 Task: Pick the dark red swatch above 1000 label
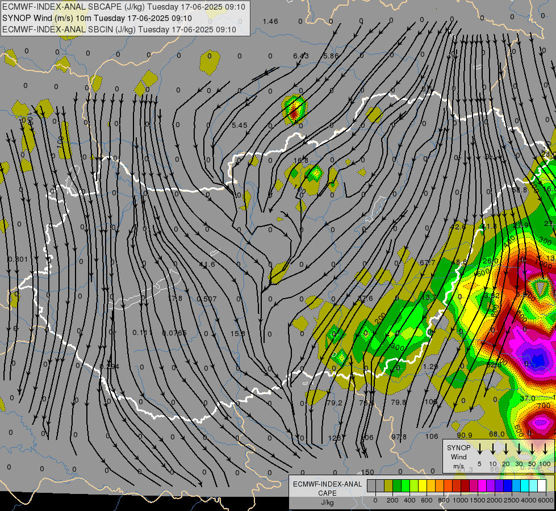[x=465, y=486]
